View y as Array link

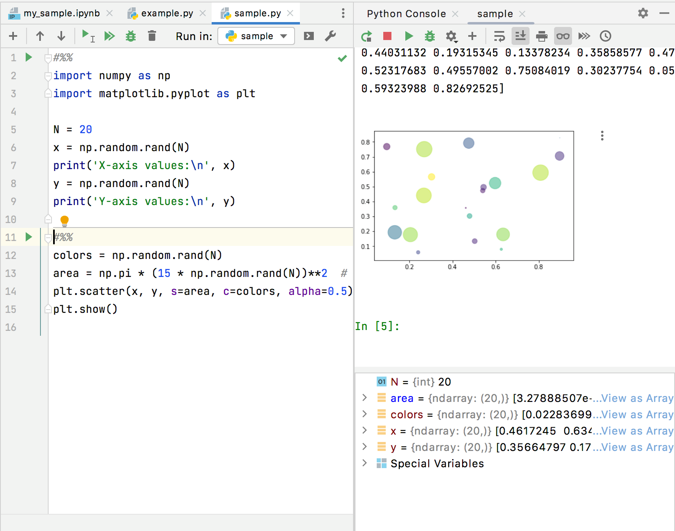click(637, 447)
